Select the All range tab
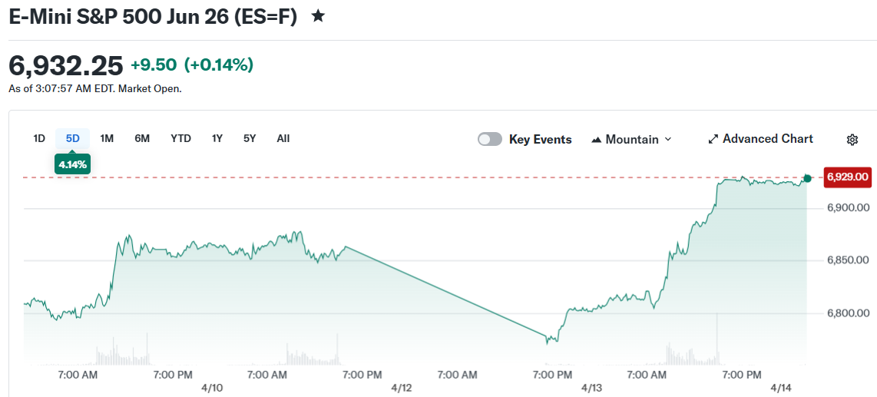The width and height of the screenshot is (877, 397). pyautogui.click(x=283, y=139)
